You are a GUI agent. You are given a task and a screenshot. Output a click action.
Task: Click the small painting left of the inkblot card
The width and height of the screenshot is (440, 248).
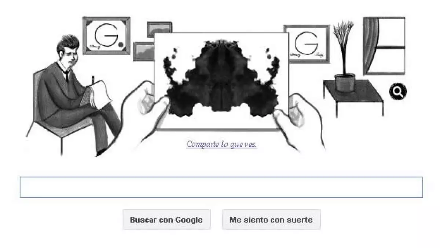click(x=144, y=51)
